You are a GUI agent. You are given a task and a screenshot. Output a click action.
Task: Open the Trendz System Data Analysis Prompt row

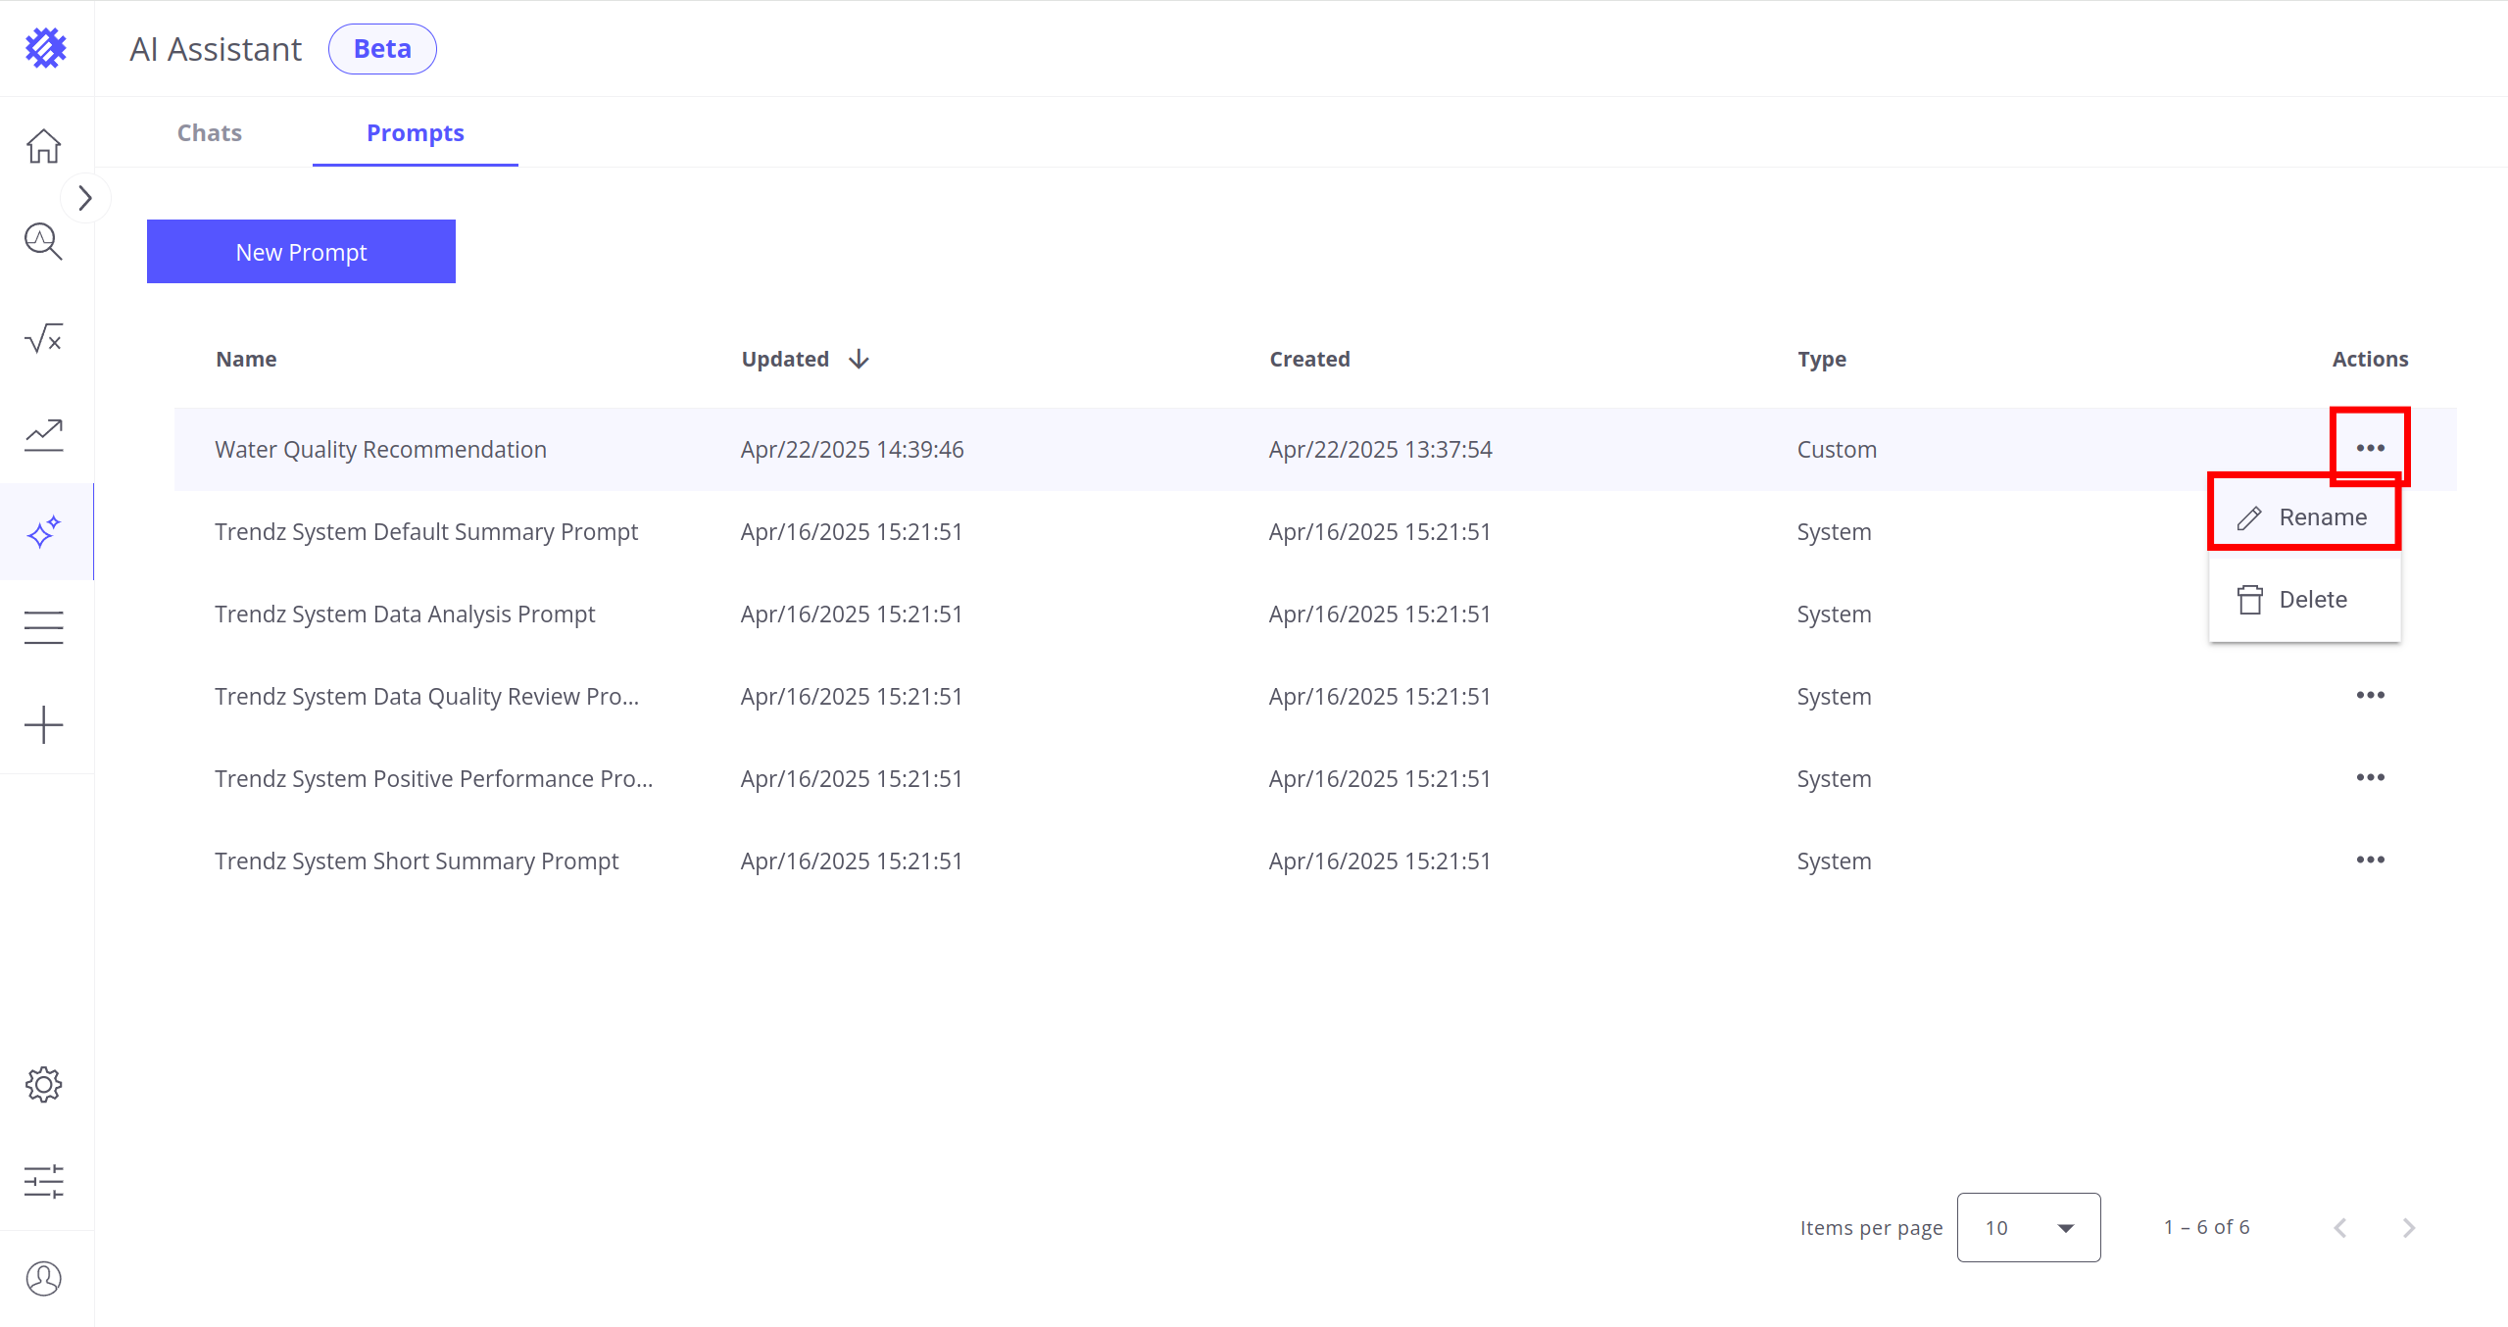coord(405,614)
